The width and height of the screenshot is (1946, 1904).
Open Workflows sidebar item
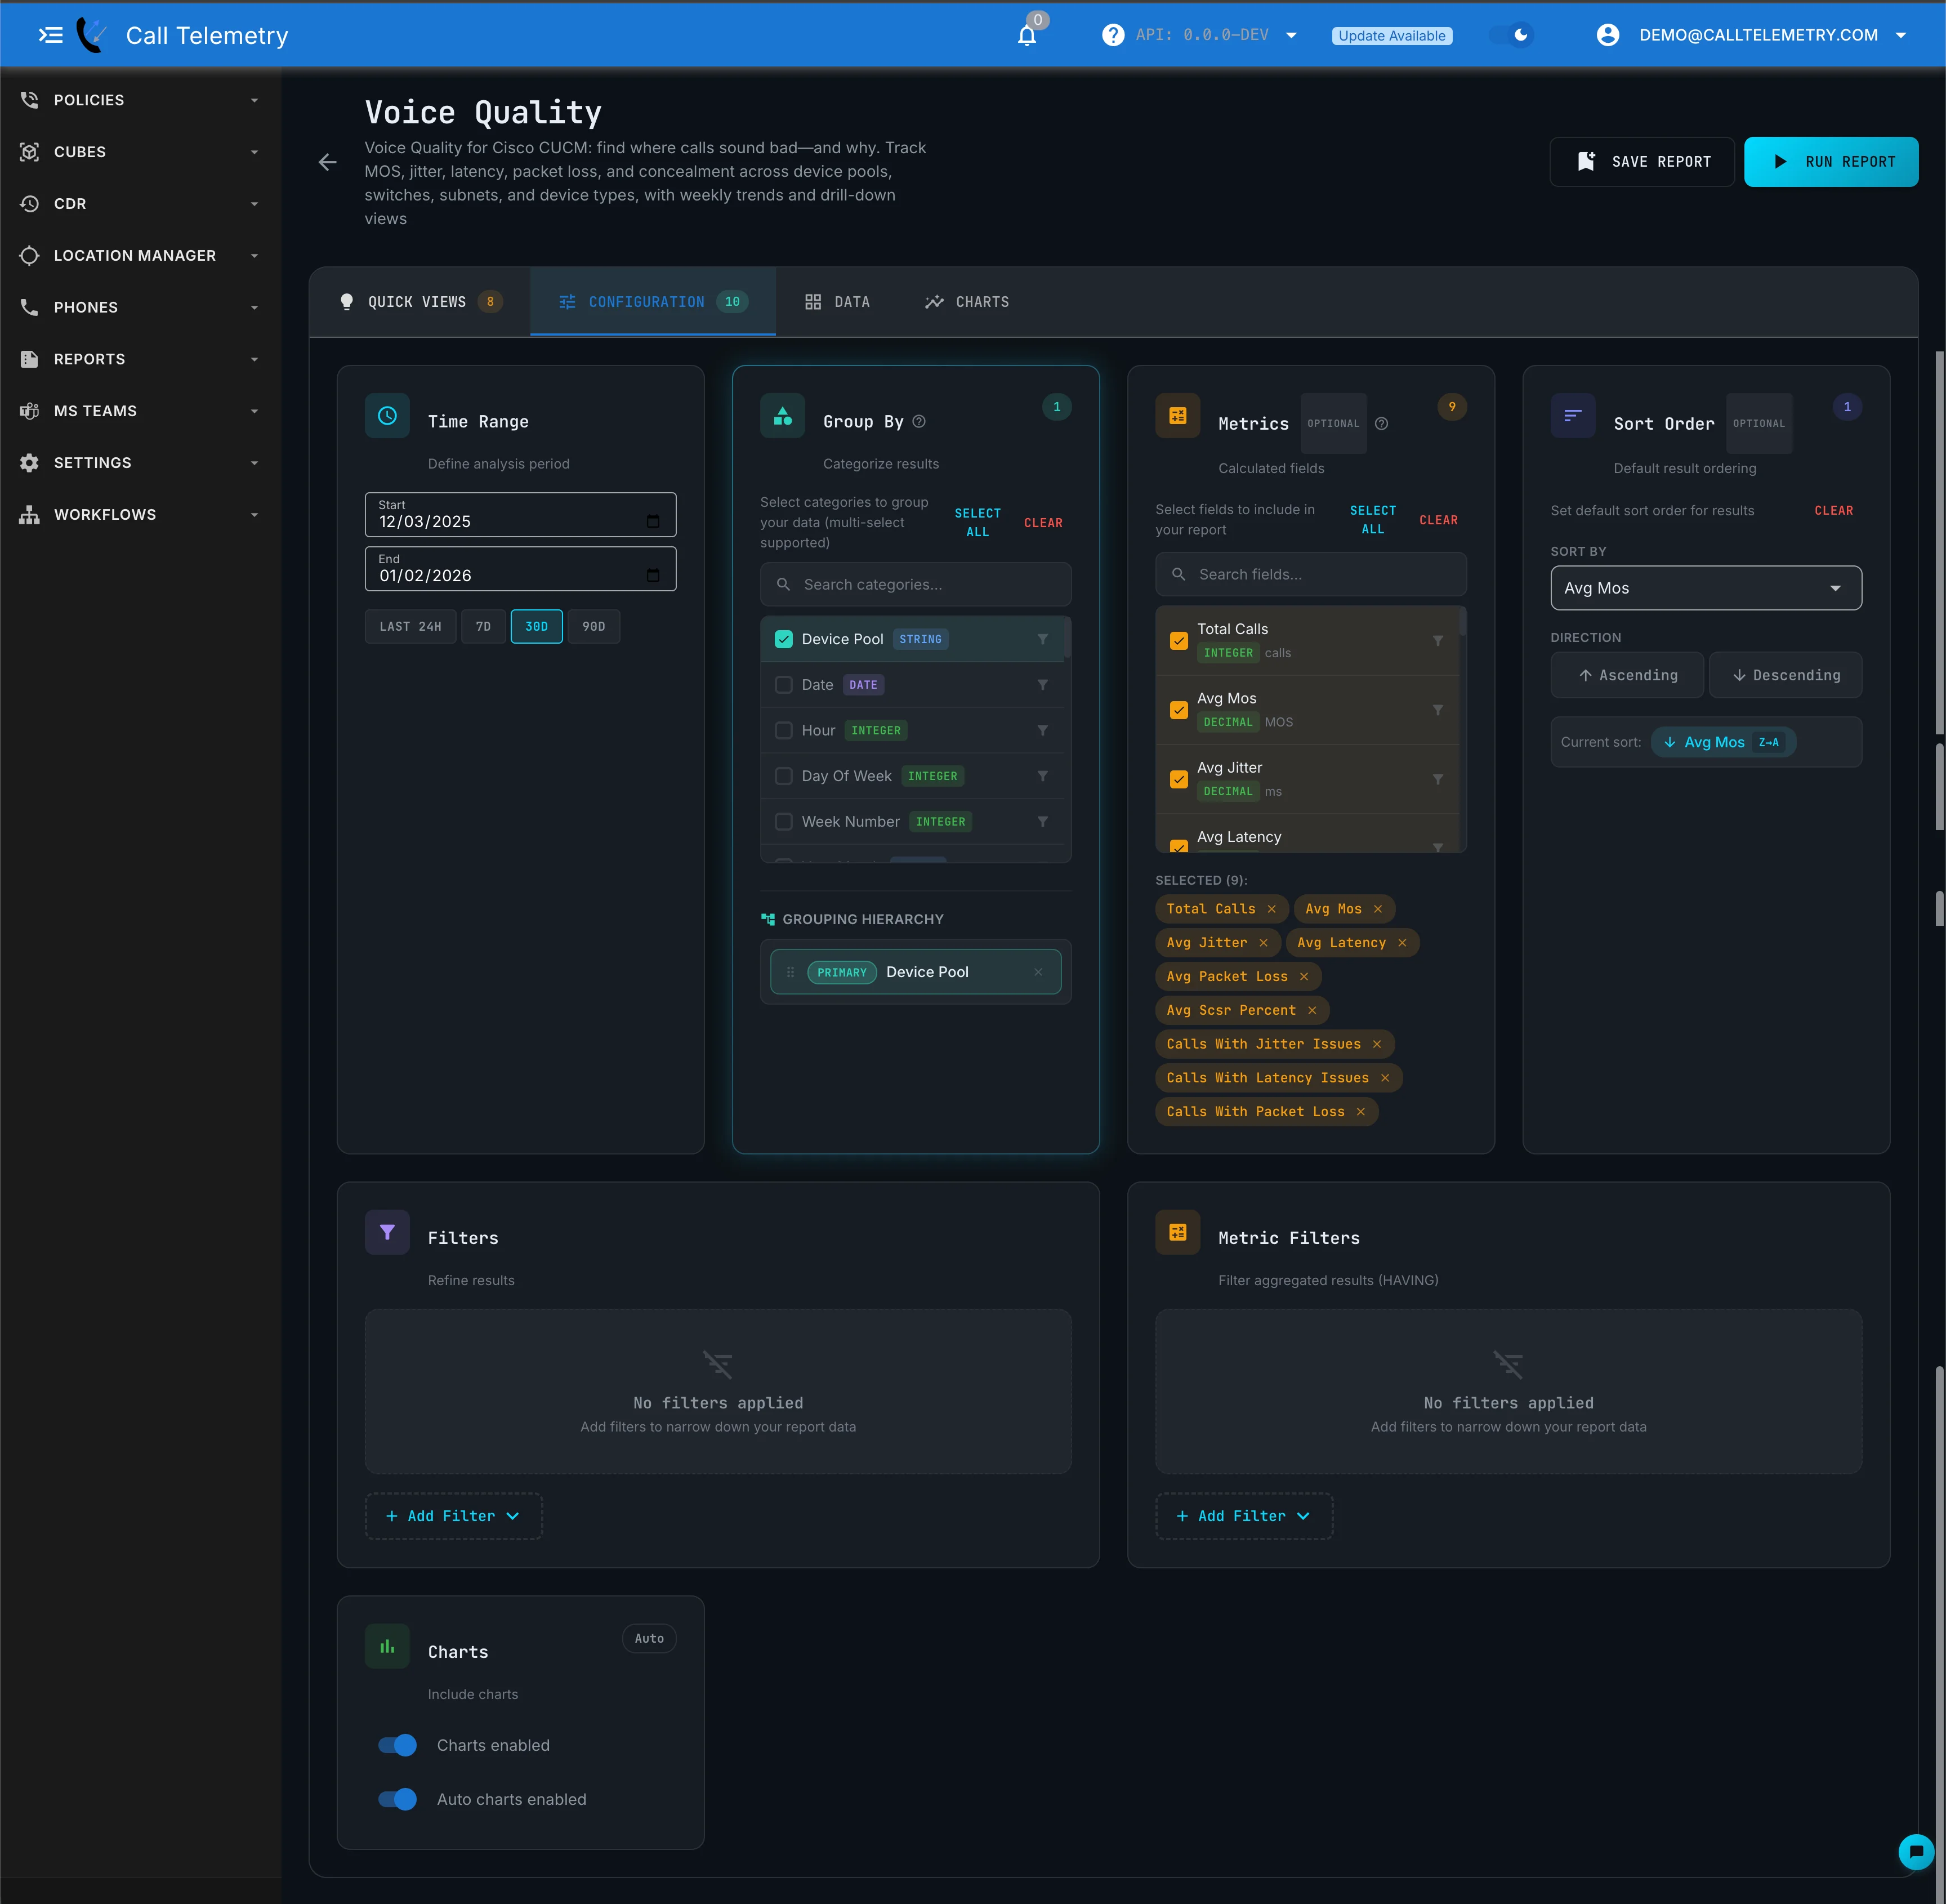click(x=140, y=515)
